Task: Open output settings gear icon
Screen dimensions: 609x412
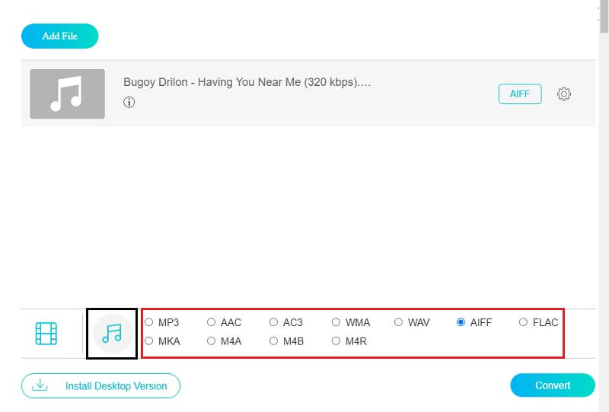Action: [x=564, y=94]
